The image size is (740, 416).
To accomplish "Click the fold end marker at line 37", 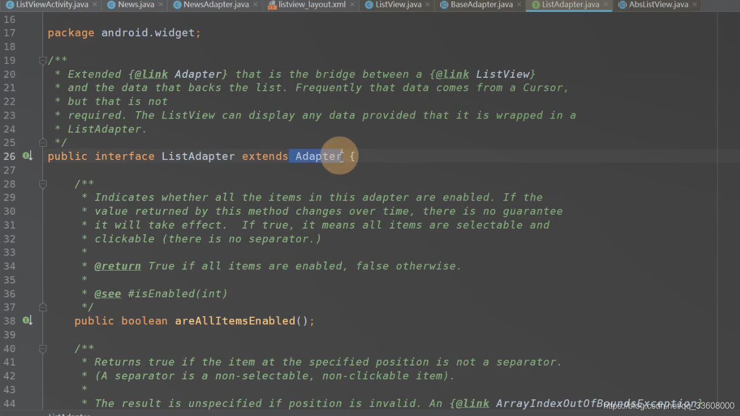I will [x=42, y=307].
